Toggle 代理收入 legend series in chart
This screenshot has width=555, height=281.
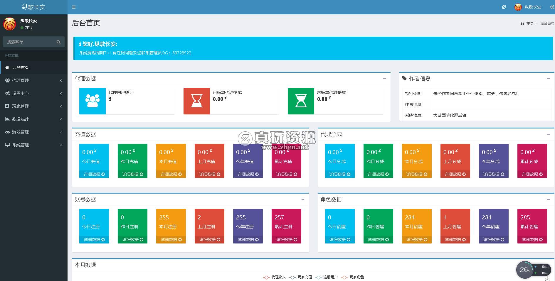pos(274,277)
